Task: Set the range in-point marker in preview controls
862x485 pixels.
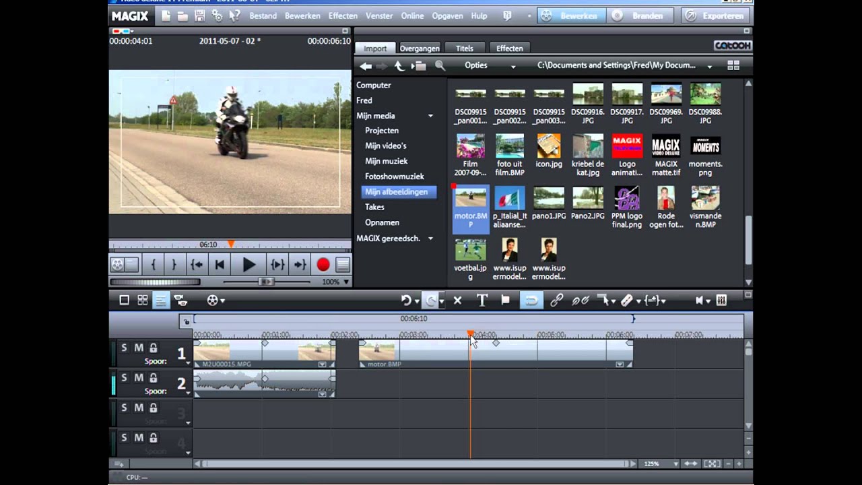Action: 154,265
